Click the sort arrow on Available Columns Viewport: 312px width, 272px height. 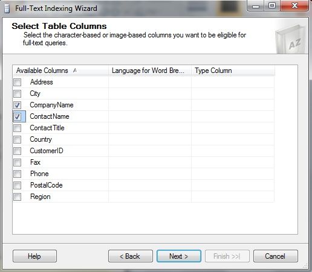tap(75, 71)
